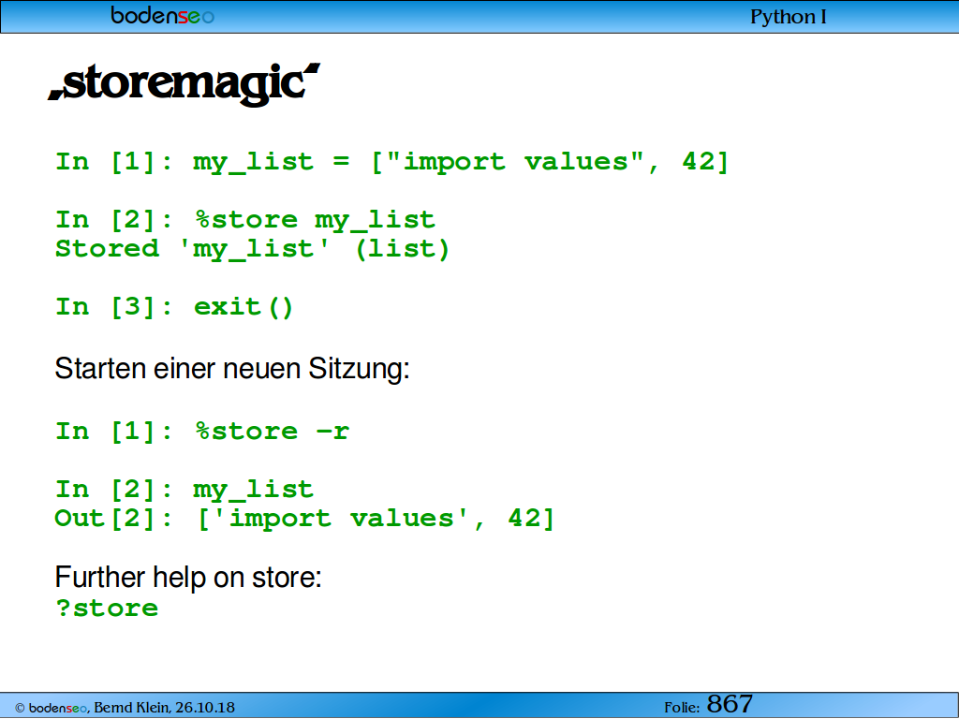Viewport: 959px width, 719px height.
Task: Click the 'In [2]: my_list' input line
Action: 184,490
